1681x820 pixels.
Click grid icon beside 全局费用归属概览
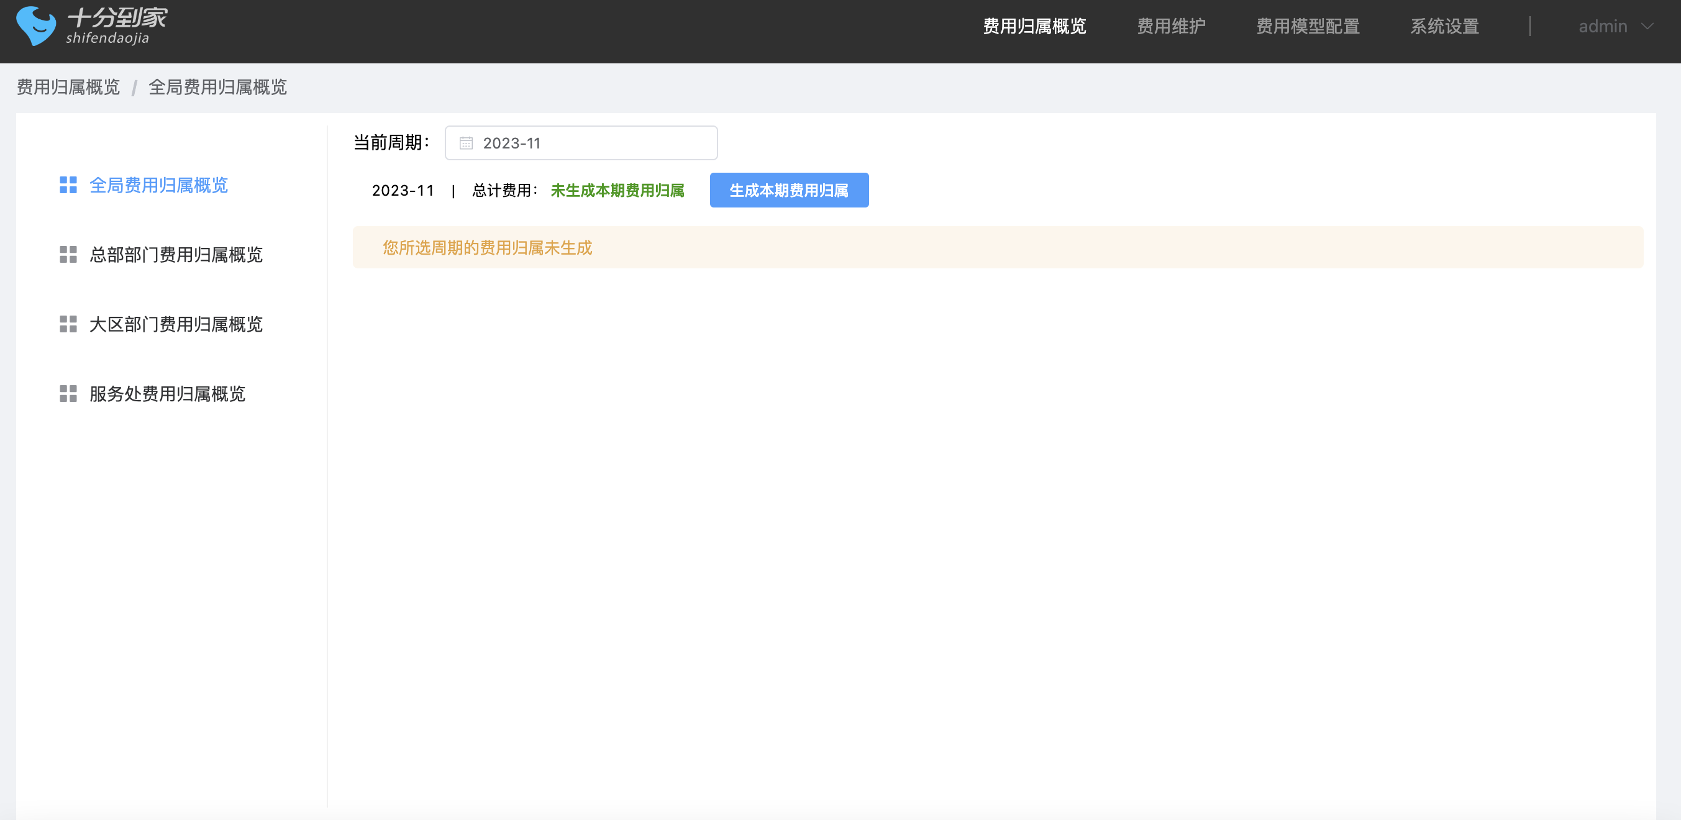pos(68,185)
